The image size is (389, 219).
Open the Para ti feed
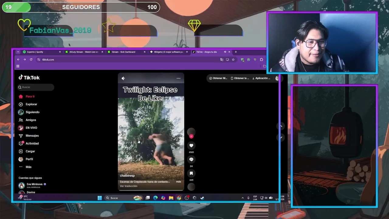point(30,96)
